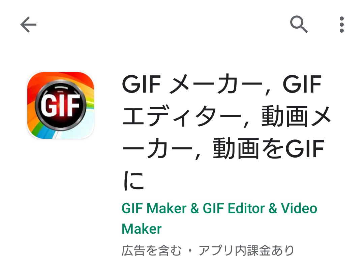Go back using the left arrow

click(x=28, y=25)
